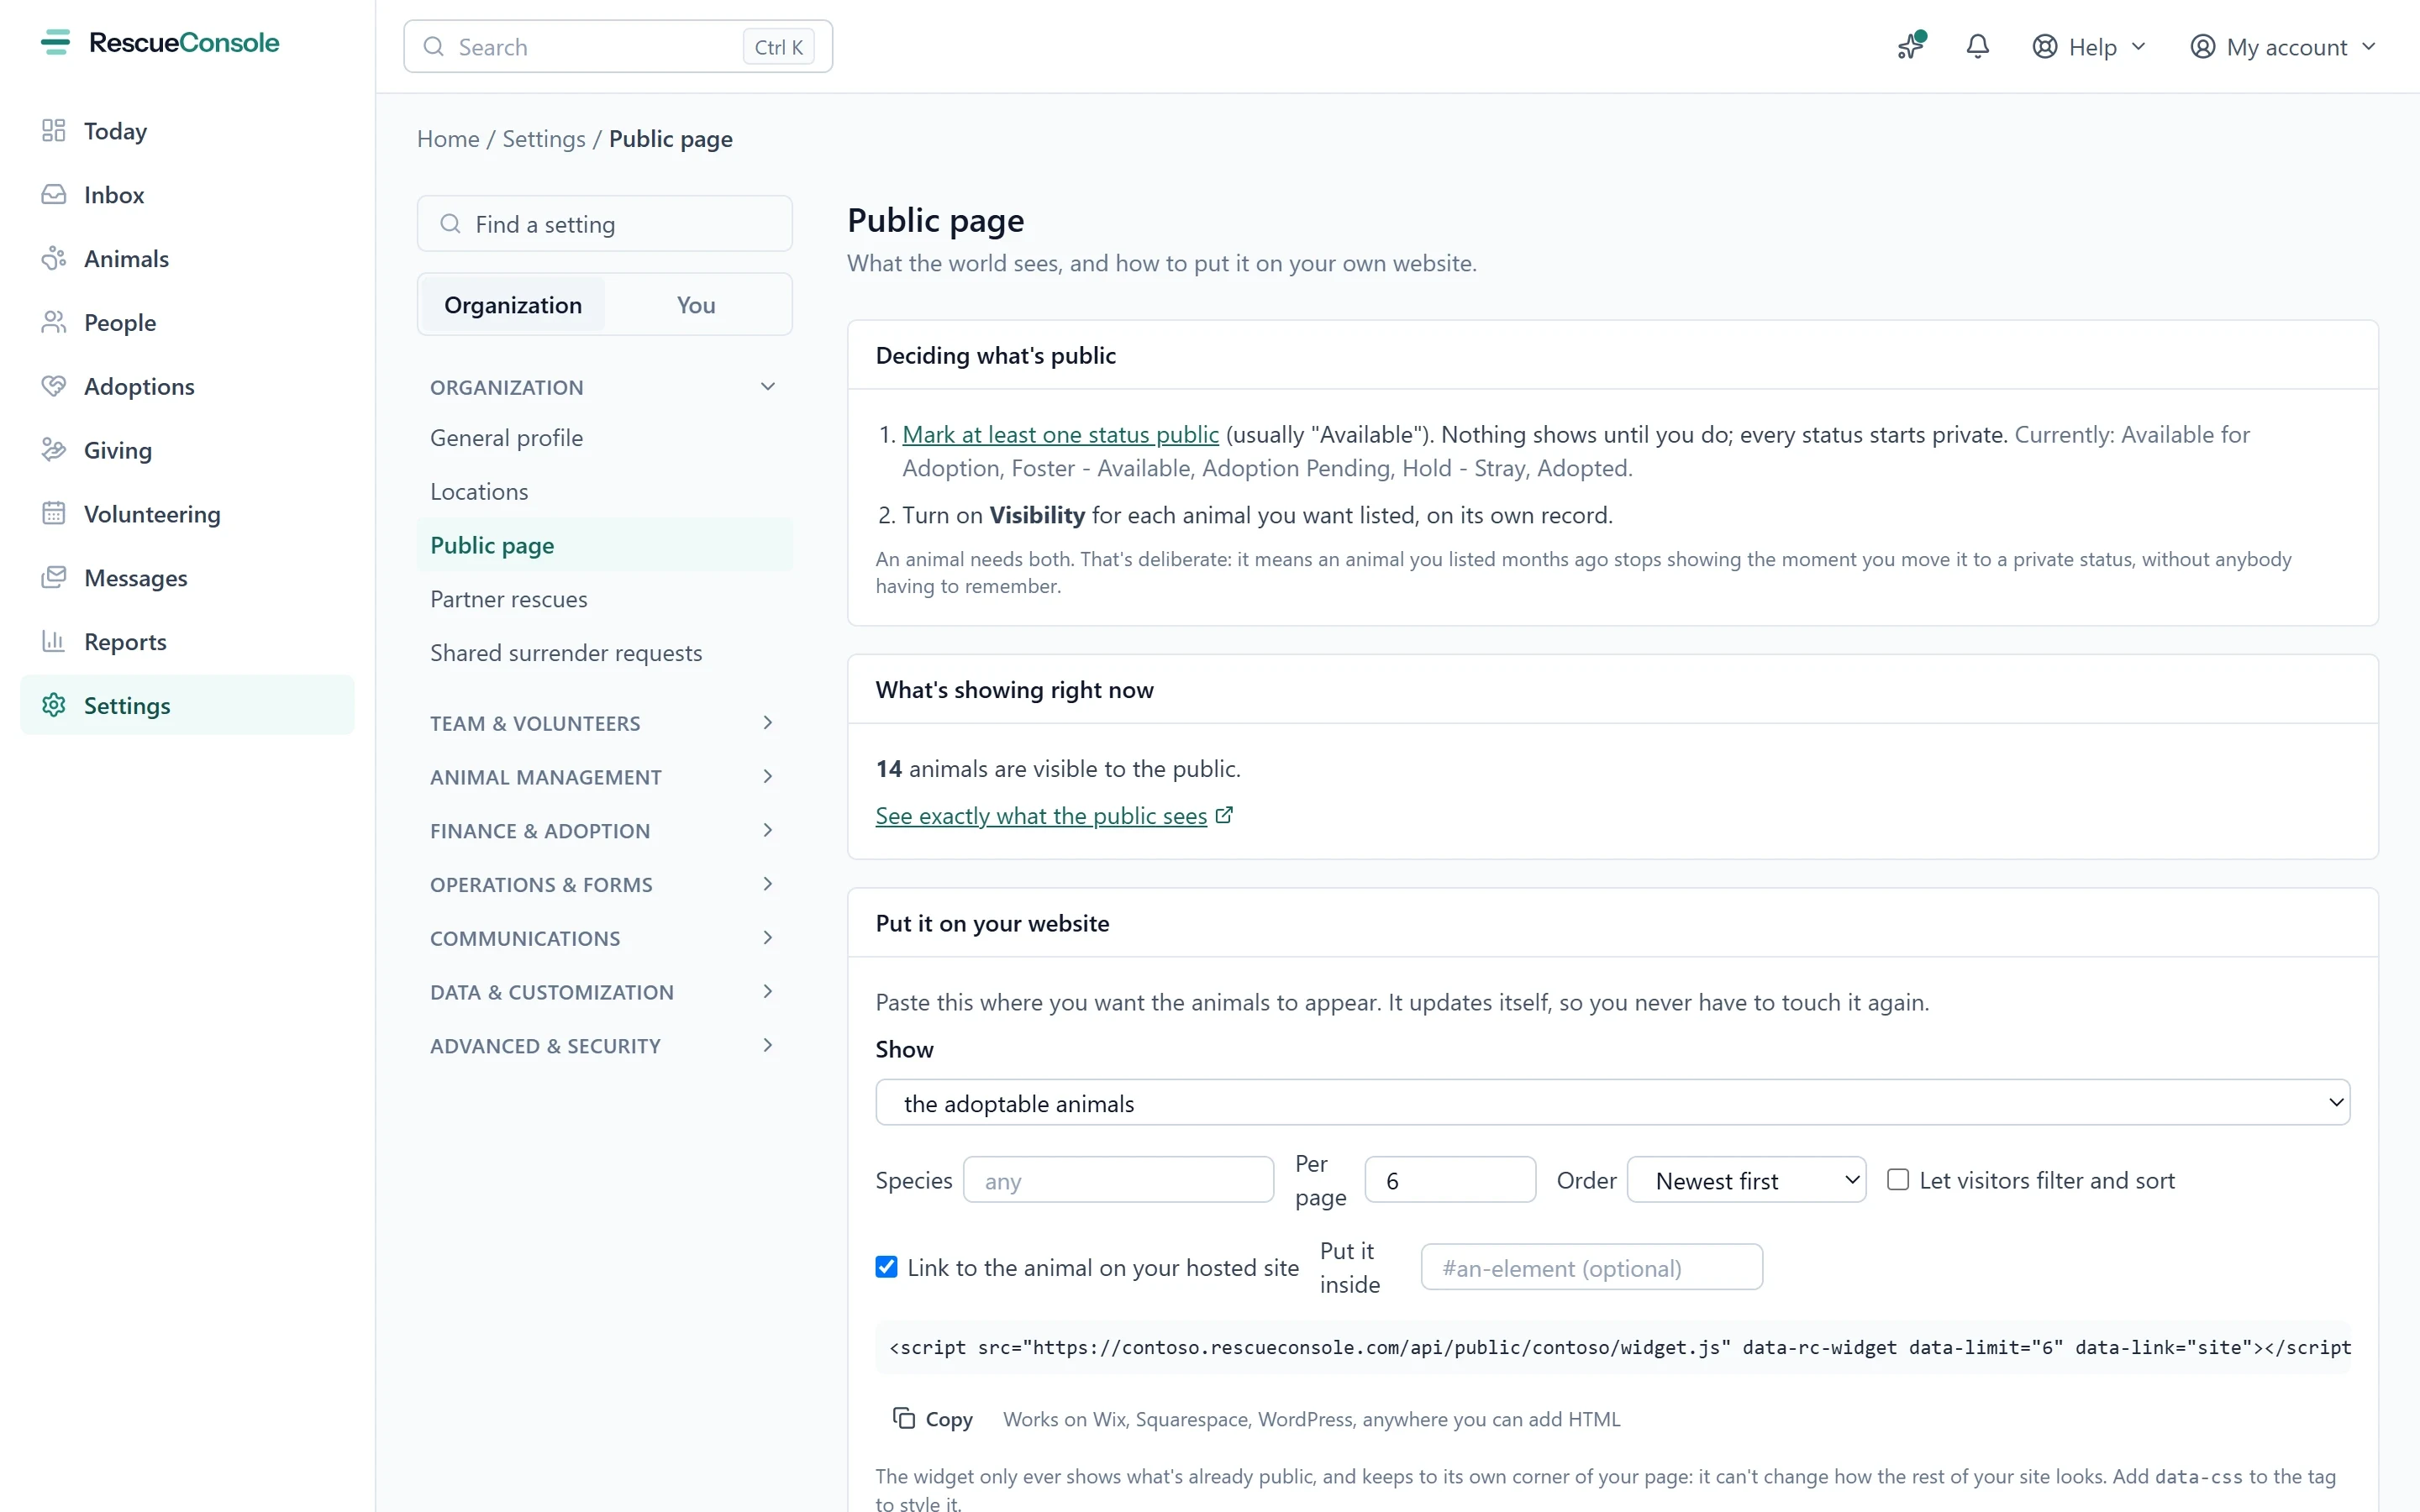Expand FINANCE & ADOPTION section
The width and height of the screenshot is (2420, 1512).
point(604,831)
